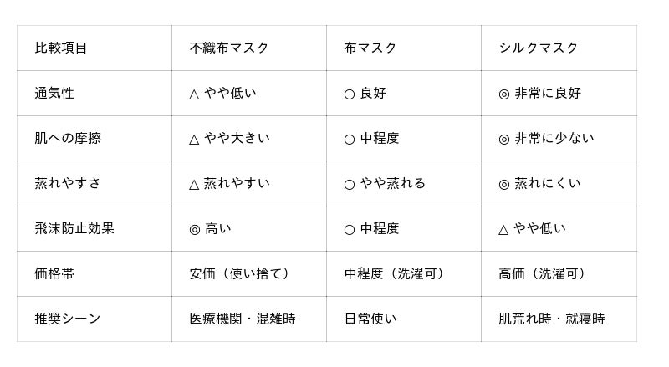Viewport: 669px width, 367px height.
Task: Select the シルクマスク column header
Action: pos(539,48)
